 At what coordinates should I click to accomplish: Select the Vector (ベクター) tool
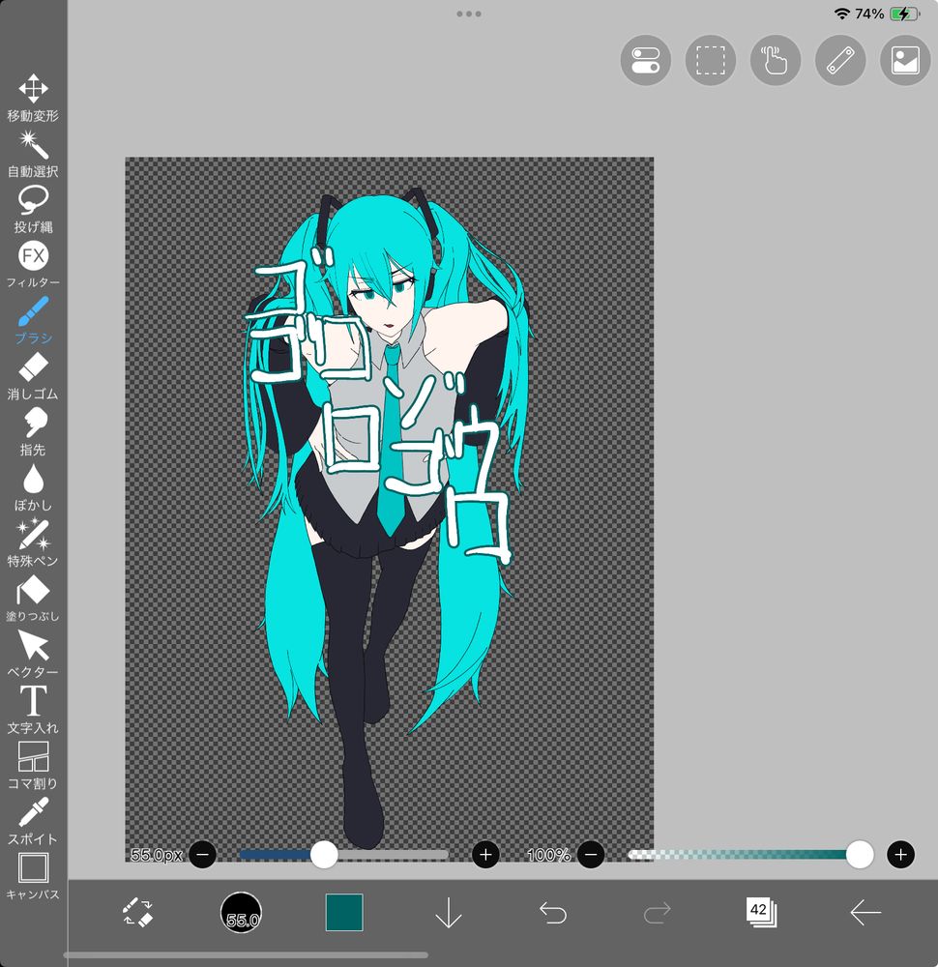33,654
